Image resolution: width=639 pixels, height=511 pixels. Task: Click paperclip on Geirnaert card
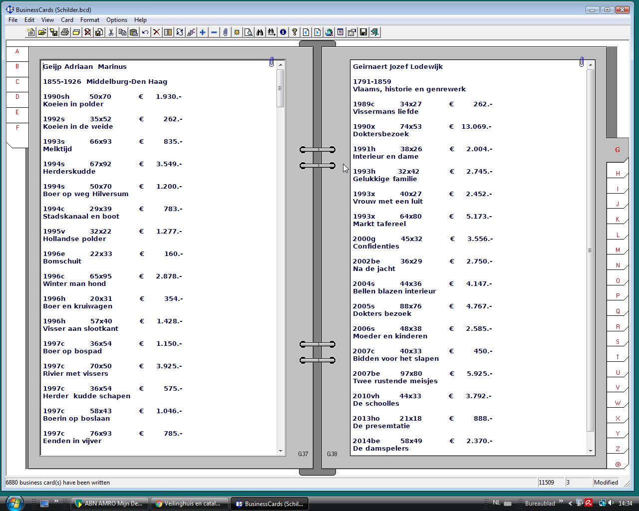(x=582, y=62)
